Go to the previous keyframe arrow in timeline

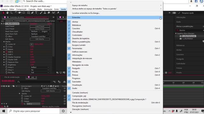(2, 104)
